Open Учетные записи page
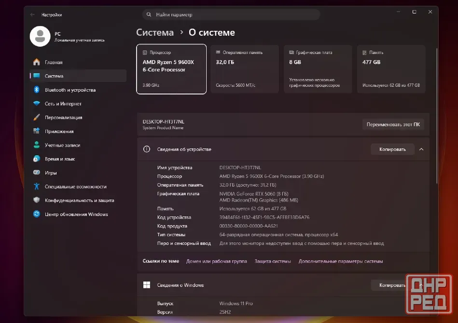The image size is (458, 323). (78, 145)
